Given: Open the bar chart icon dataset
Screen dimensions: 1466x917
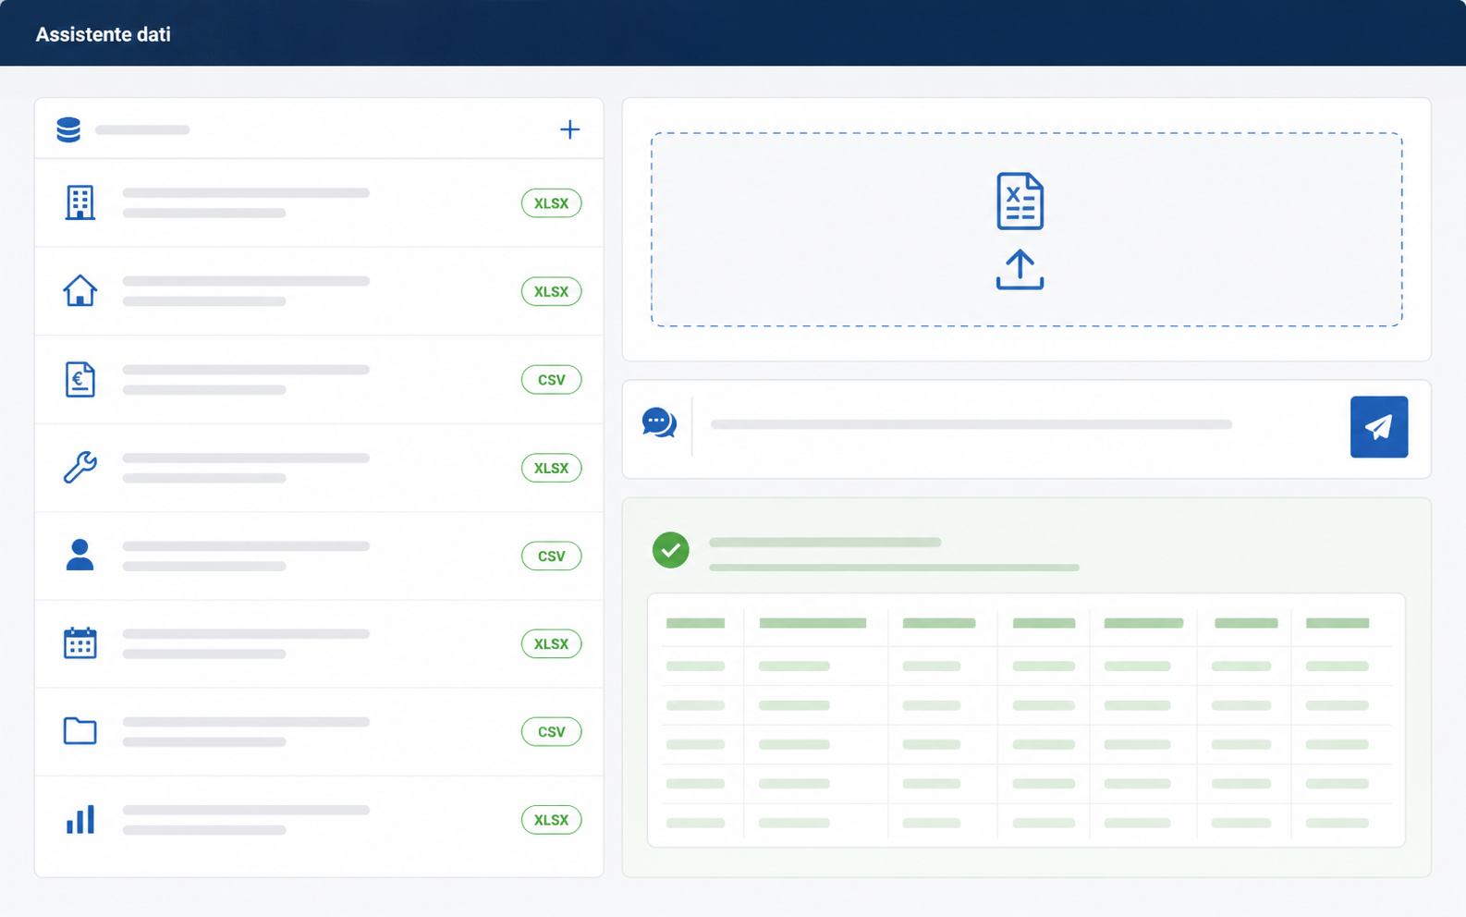Looking at the screenshot, I should coord(319,820).
